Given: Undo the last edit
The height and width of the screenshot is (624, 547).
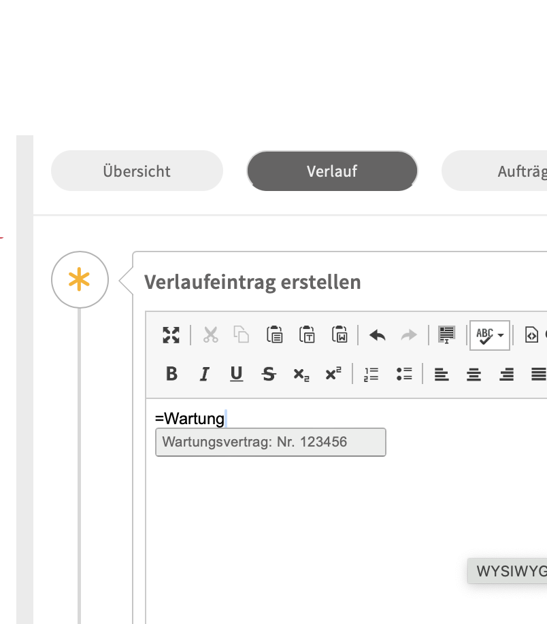Looking at the screenshot, I should (x=377, y=334).
